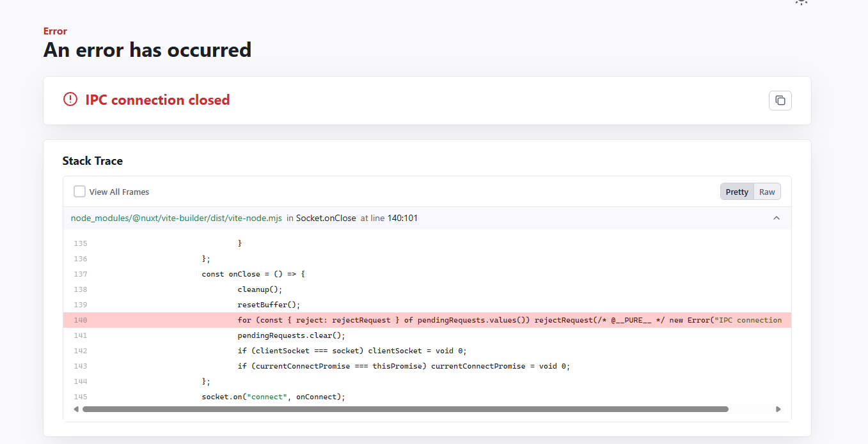The height and width of the screenshot is (444, 868).
Task: Click the "An error has occurred" heading
Action: (x=147, y=50)
